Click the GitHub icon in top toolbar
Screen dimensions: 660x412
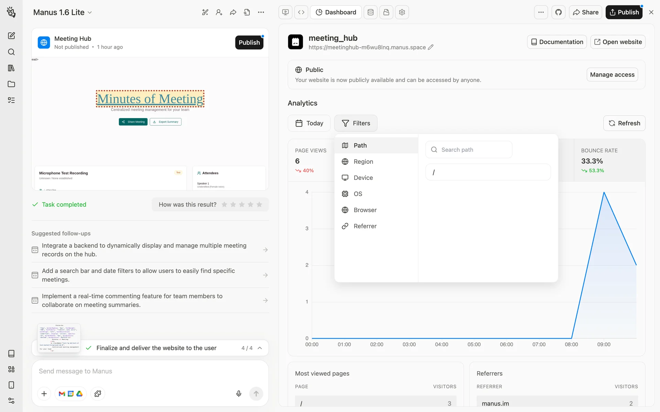tap(558, 12)
